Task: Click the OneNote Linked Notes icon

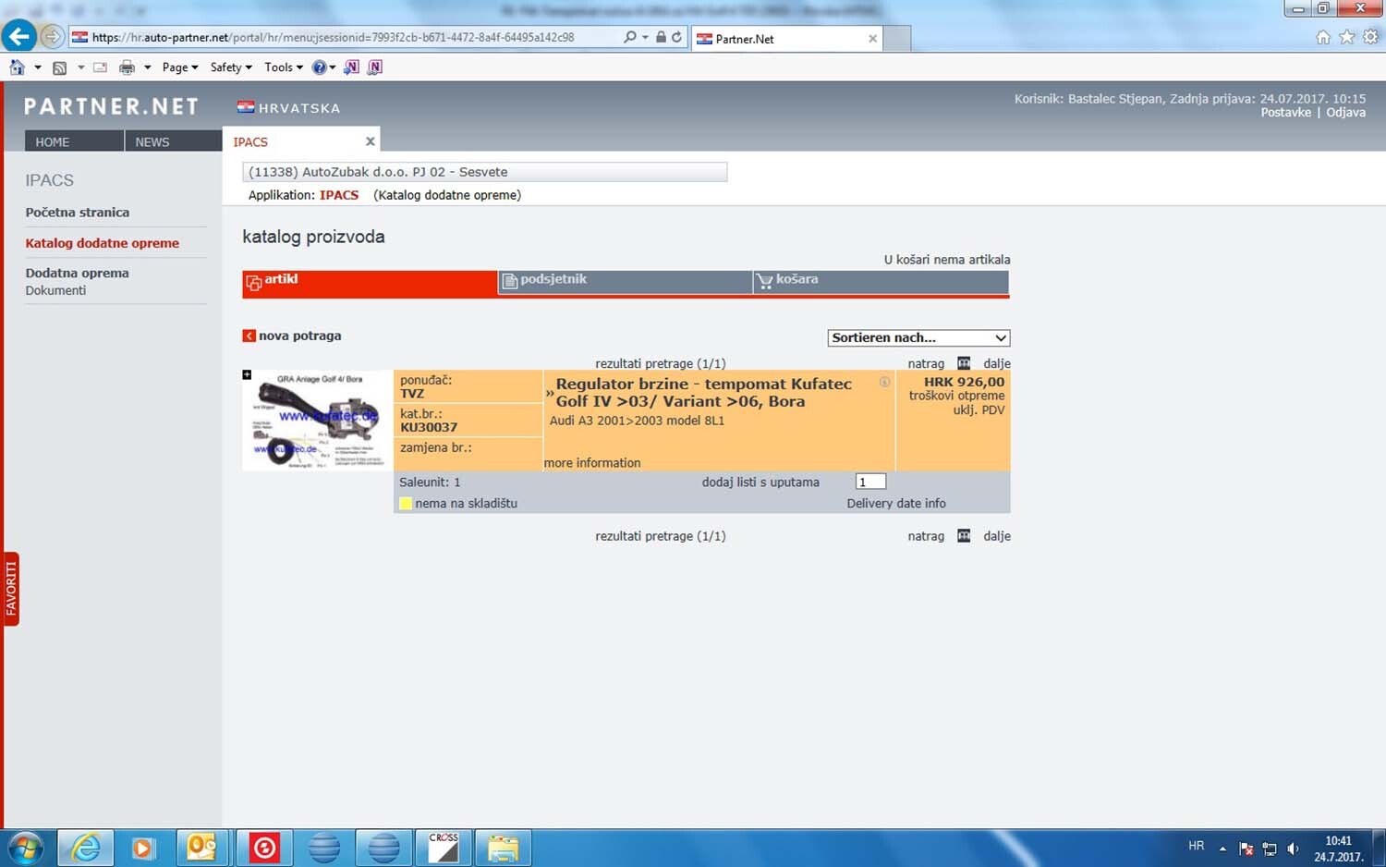Action: tap(374, 67)
